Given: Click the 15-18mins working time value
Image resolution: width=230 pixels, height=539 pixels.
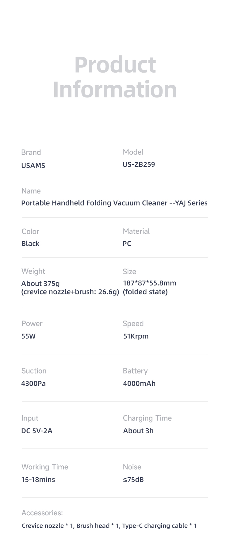Looking at the screenshot, I should (38, 479).
